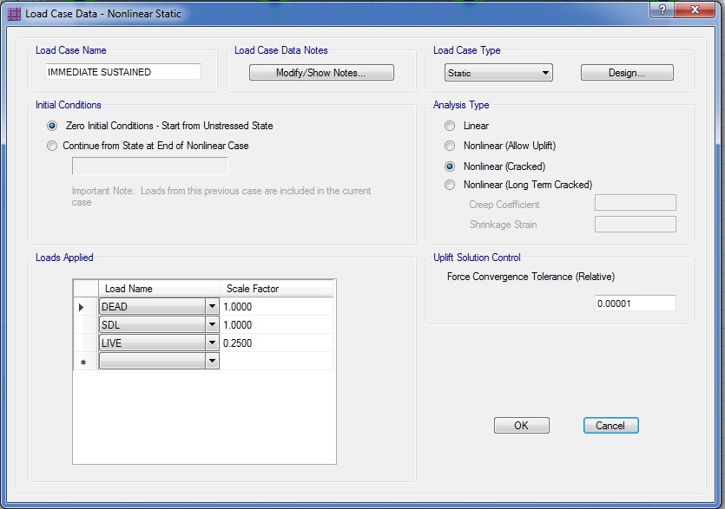This screenshot has width=725, height=509.
Task: Click the Scale Factor column header
Action: point(276,288)
